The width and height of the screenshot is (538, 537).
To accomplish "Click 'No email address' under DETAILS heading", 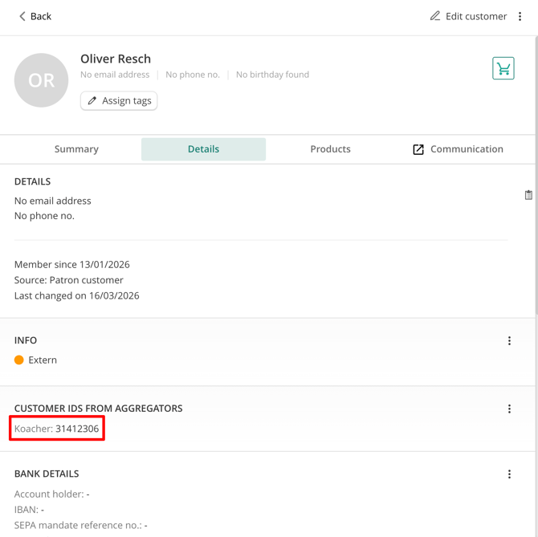I will (x=53, y=201).
